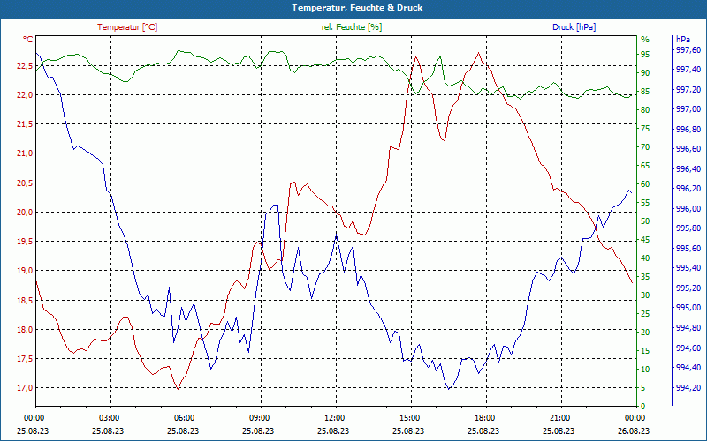
Task: Click the 996,20 tick on pressure axis
Action: [x=688, y=189]
